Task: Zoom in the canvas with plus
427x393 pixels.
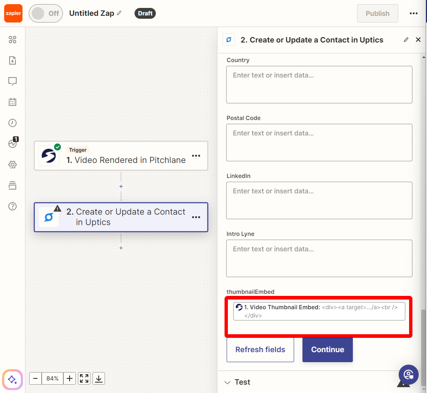Action: click(x=70, y=378)
